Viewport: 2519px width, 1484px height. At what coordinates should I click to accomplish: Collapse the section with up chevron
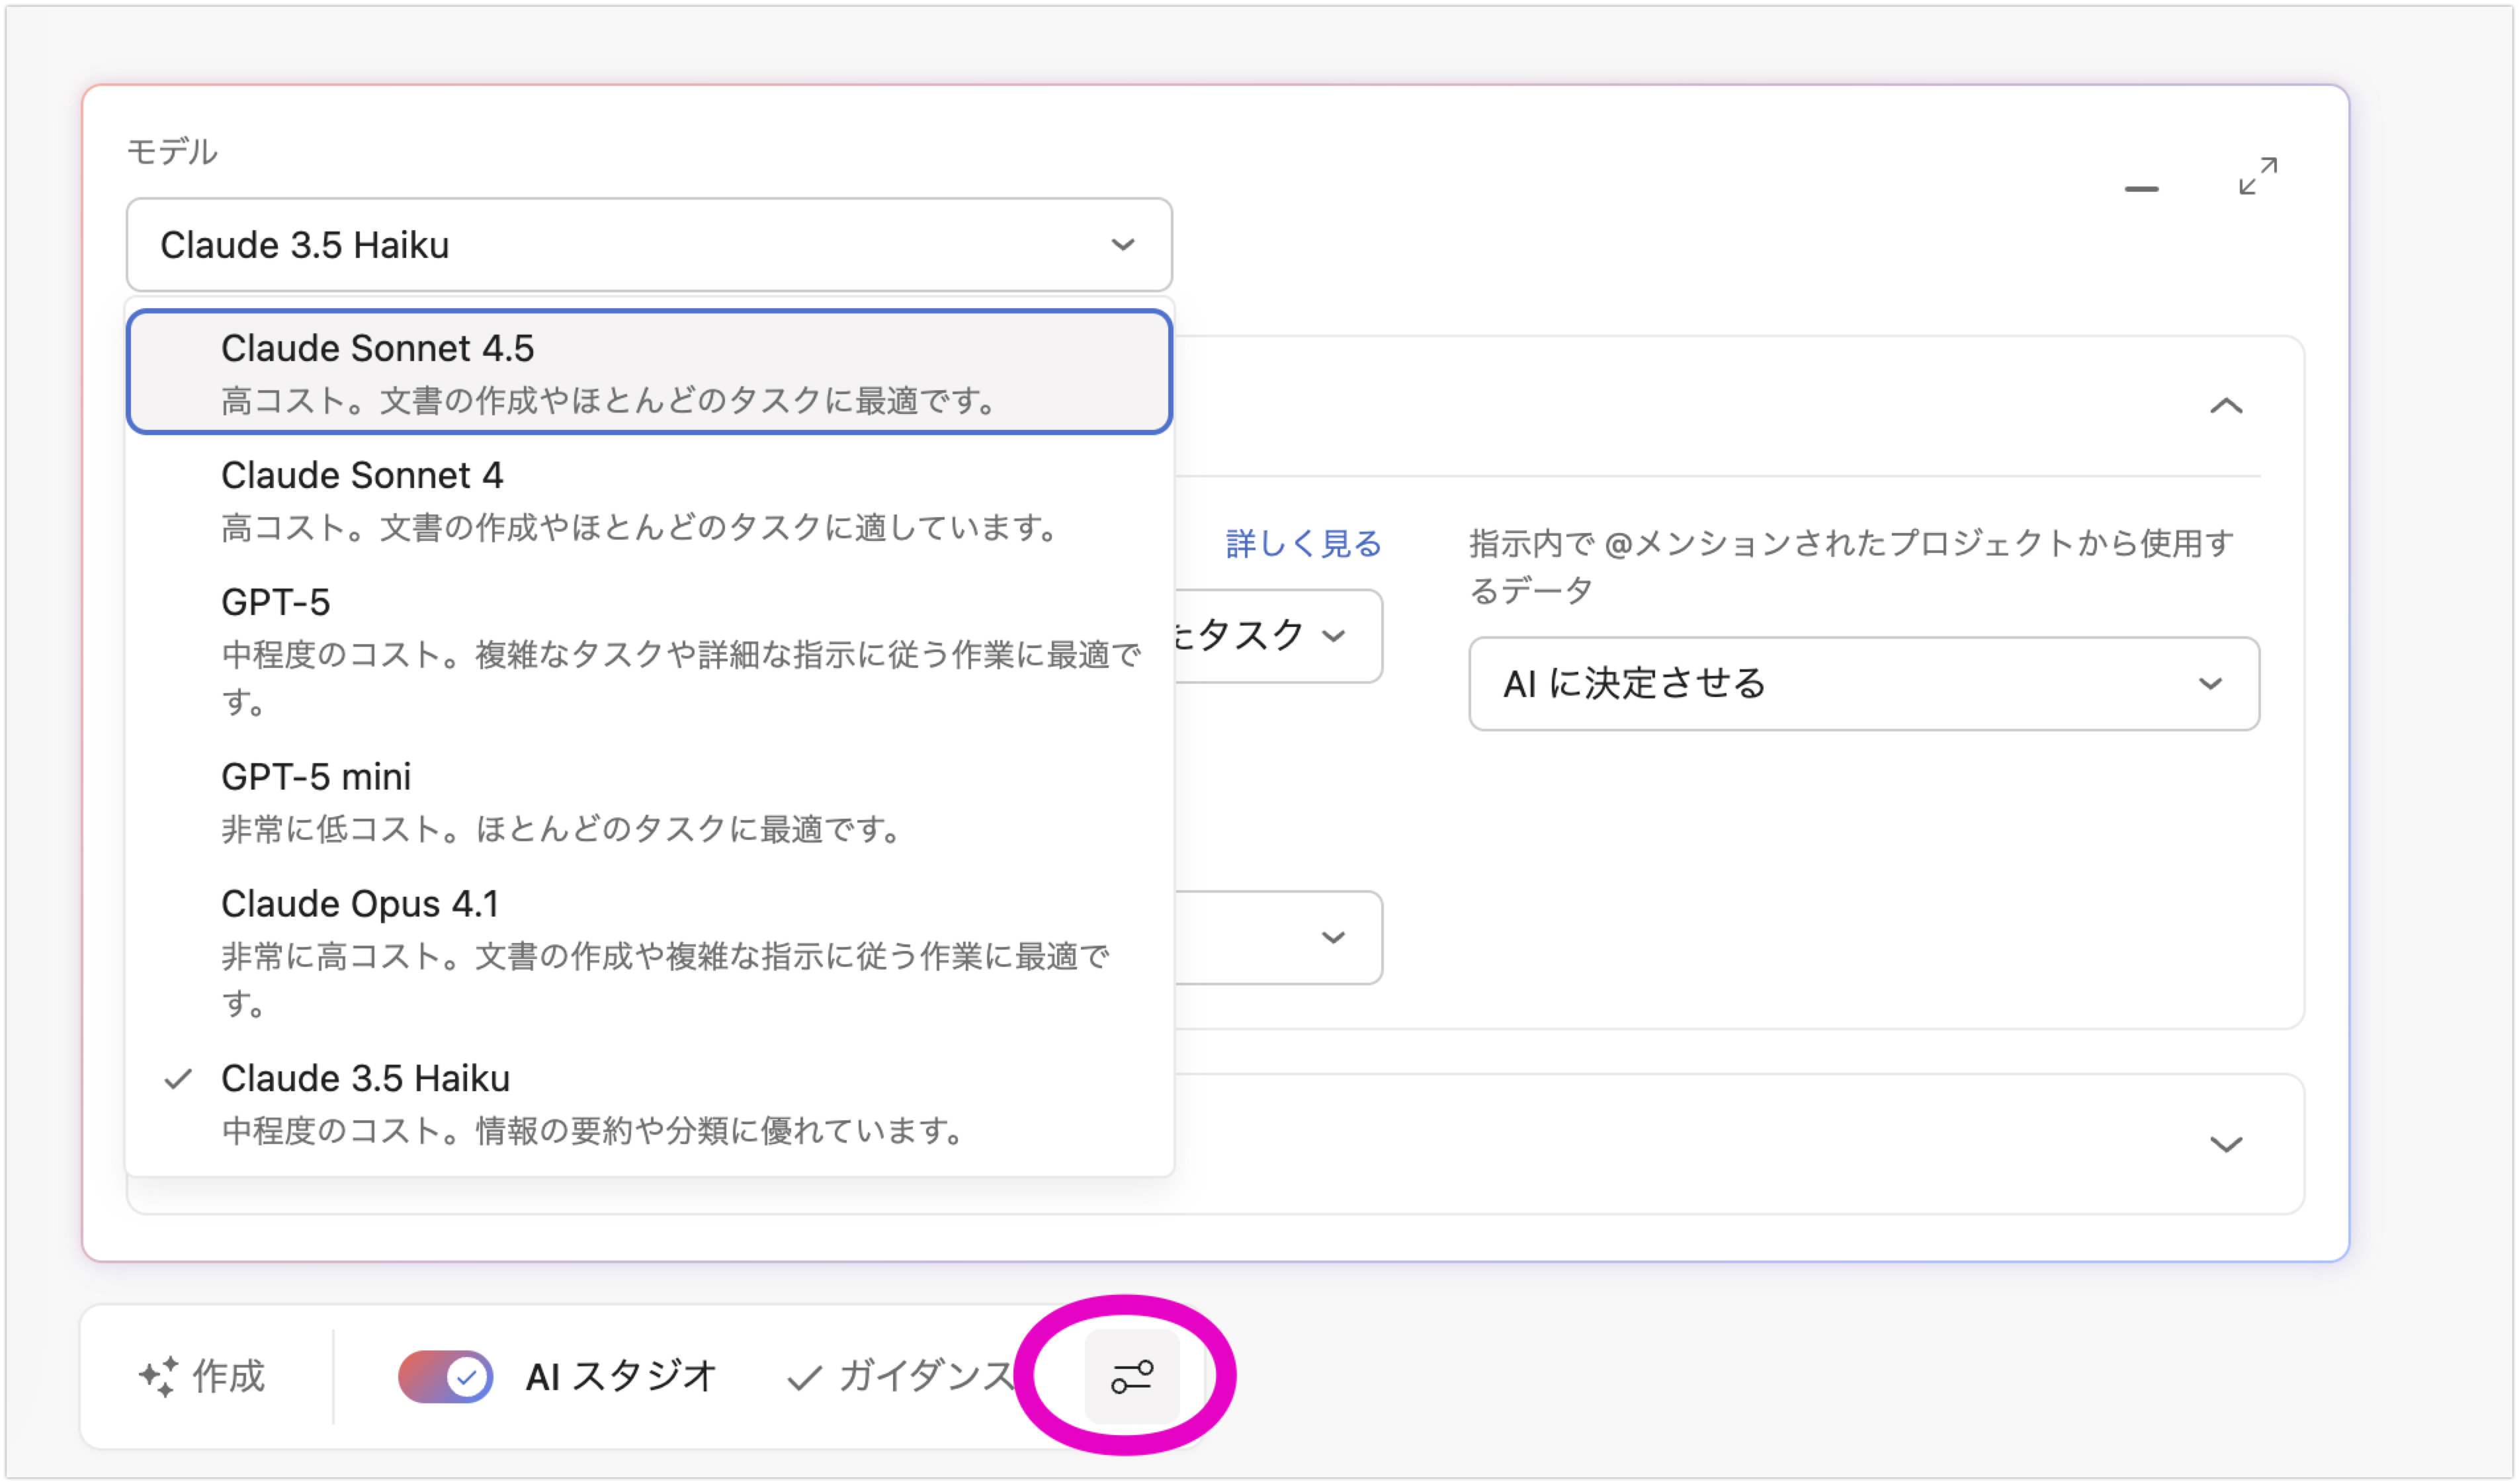point(2225,406)
